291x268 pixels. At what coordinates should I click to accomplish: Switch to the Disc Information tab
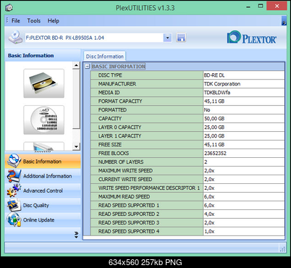point(105,56)
